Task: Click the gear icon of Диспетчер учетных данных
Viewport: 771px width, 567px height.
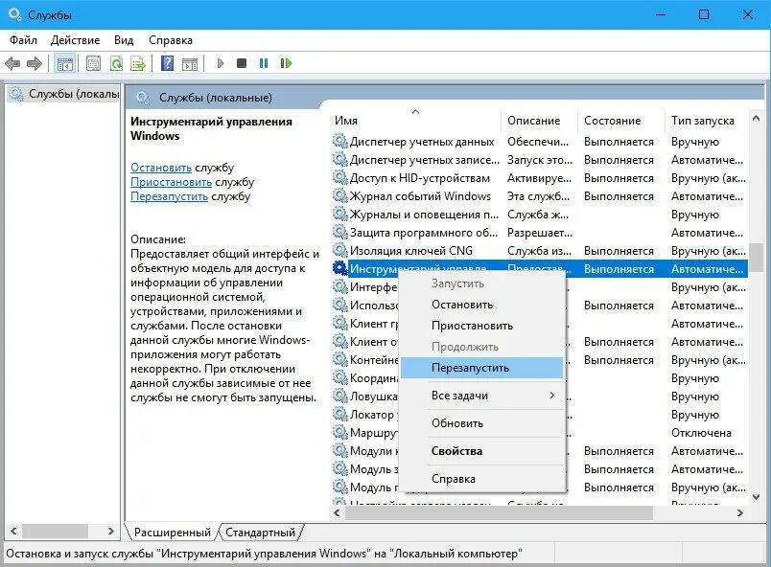Action: pyautogui.click(x=339, y=142)
